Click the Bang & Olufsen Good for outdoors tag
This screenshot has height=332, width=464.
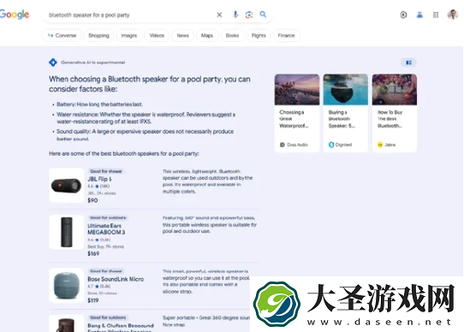[x=108, y=317]
